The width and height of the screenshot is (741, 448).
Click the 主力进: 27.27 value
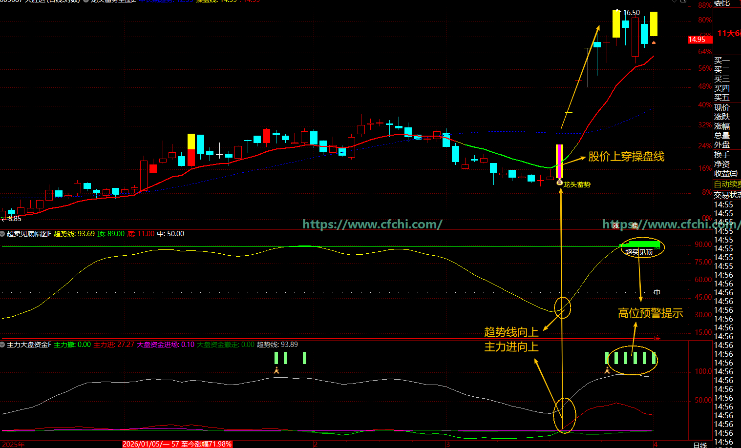[114, 345]
